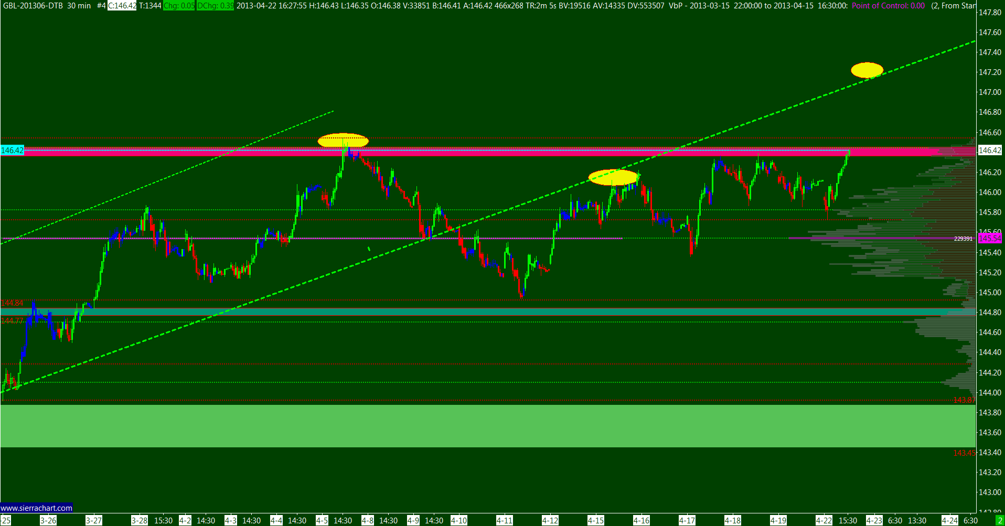This screenshot has height=526, width=1005.
Task: Click the H:146.43 high value
Action: (324, 6)
